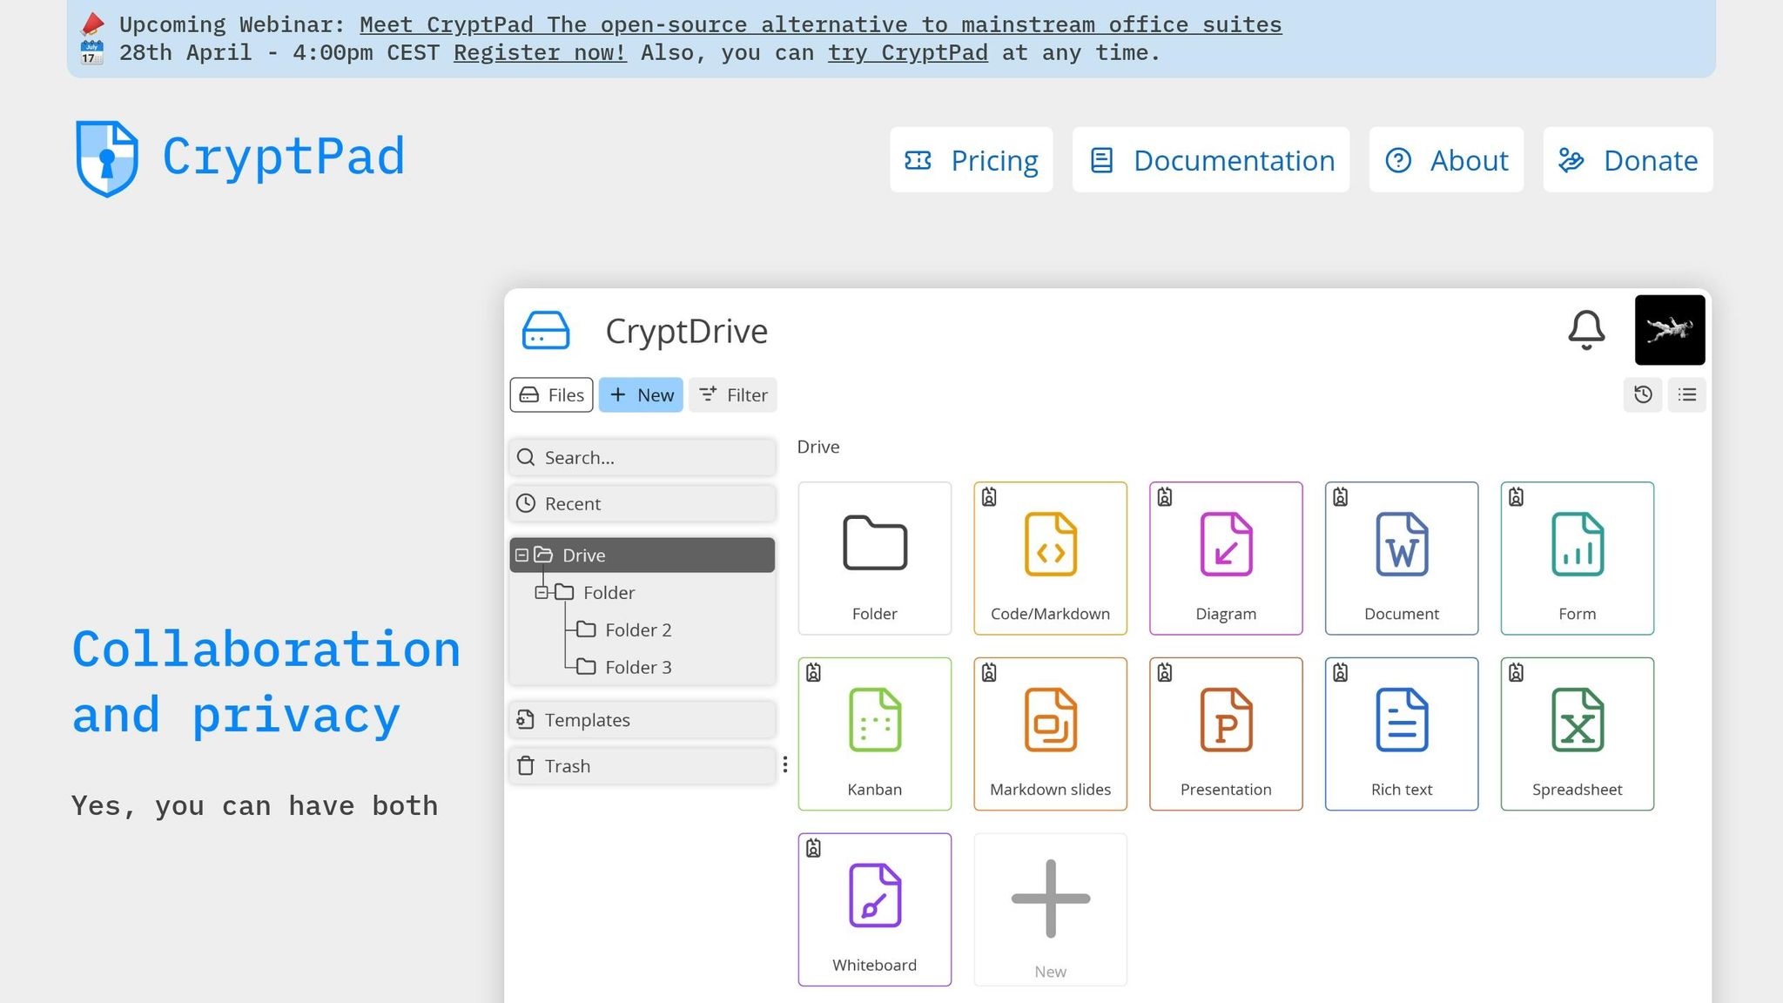This screenshot has width=1783, height=1003.
Task: Open the Markdown slides template
Action: click(1050, 731)
